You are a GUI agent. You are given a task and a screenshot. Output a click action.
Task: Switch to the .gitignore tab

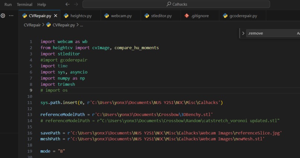pos(200,16)
